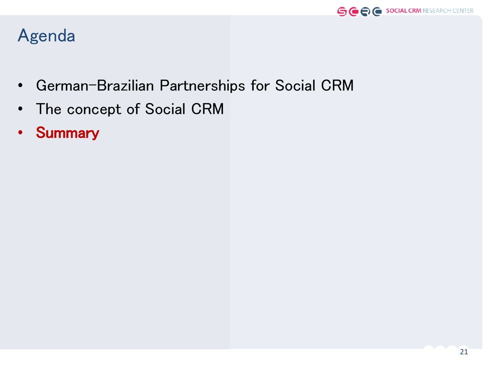Click the dark blue C logo icon

[377, 12]
